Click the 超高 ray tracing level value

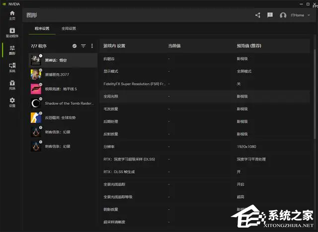click(240, 197)
